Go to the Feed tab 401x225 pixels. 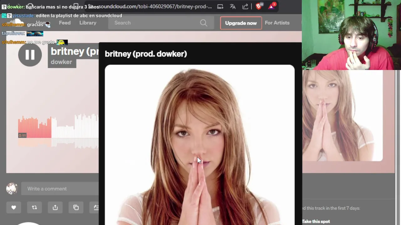65,23
